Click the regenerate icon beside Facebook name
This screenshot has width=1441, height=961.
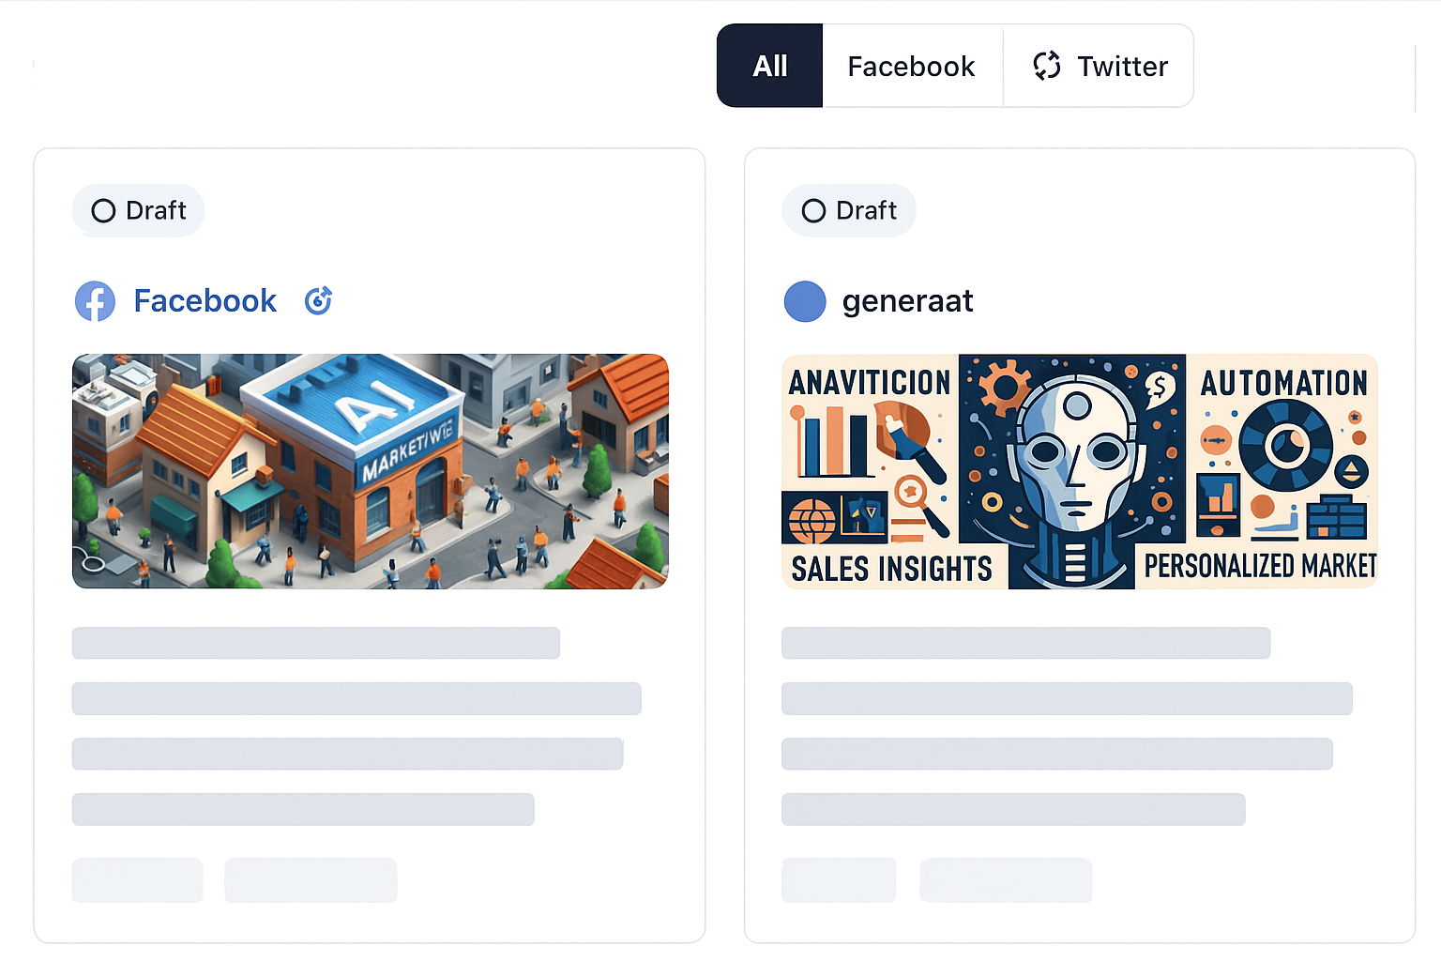point(318,300)
